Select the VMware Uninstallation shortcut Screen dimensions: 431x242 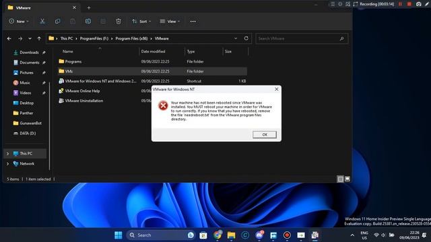coord(84,101)
